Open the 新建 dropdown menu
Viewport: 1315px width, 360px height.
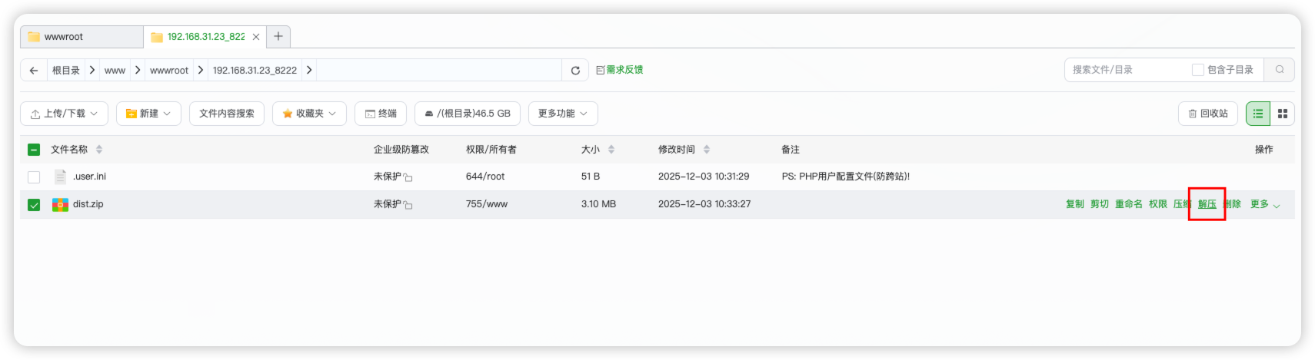(148, 114)
